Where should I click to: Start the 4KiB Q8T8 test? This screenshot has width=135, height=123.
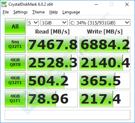tap(15, 63)
